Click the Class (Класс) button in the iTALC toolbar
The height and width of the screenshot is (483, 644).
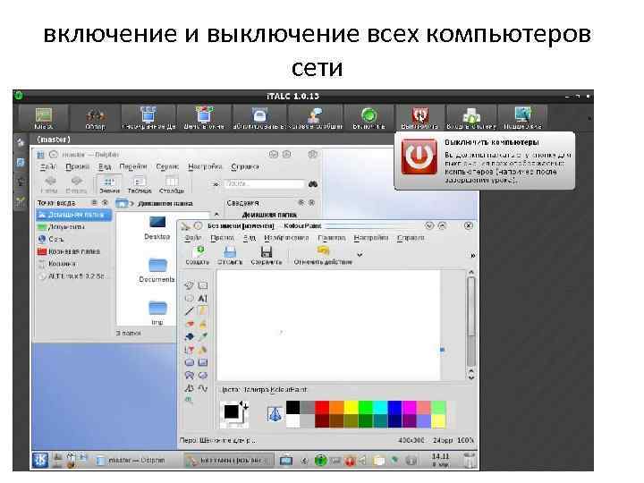coord(44,118)
